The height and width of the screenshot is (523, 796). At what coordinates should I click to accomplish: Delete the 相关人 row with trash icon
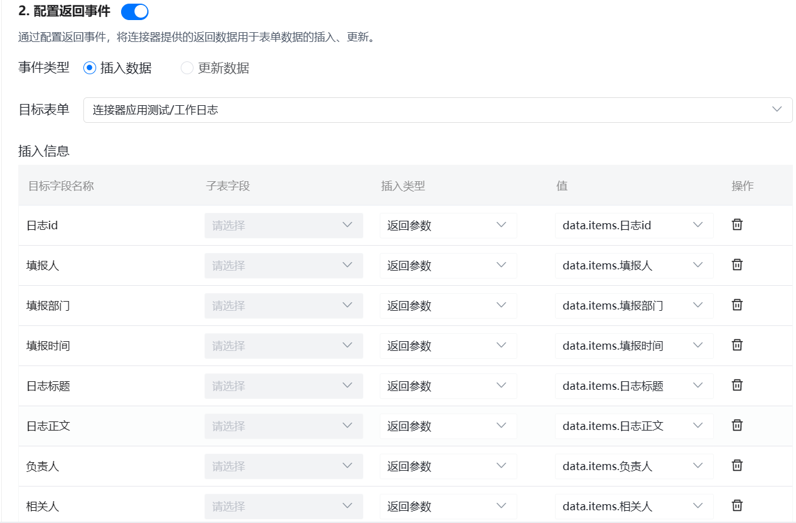pyautogui.click(x=737, y=505)
